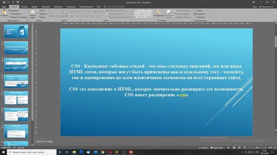The image size is (277, 155).
Task: Switch to Reading view icon
Action: point(239,148)
